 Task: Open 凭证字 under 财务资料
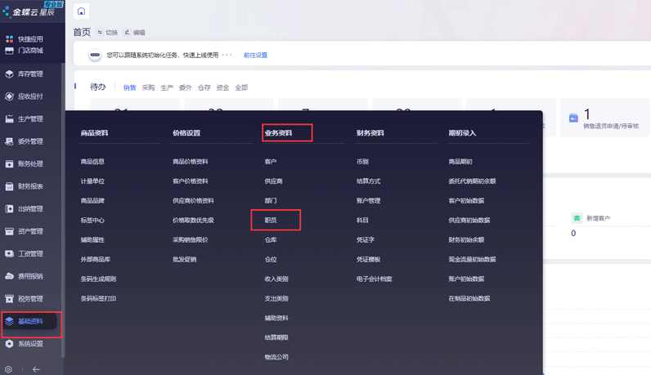(x=366, y=239)
